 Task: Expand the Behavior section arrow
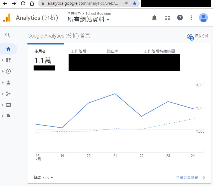click(x=3, y=105)
